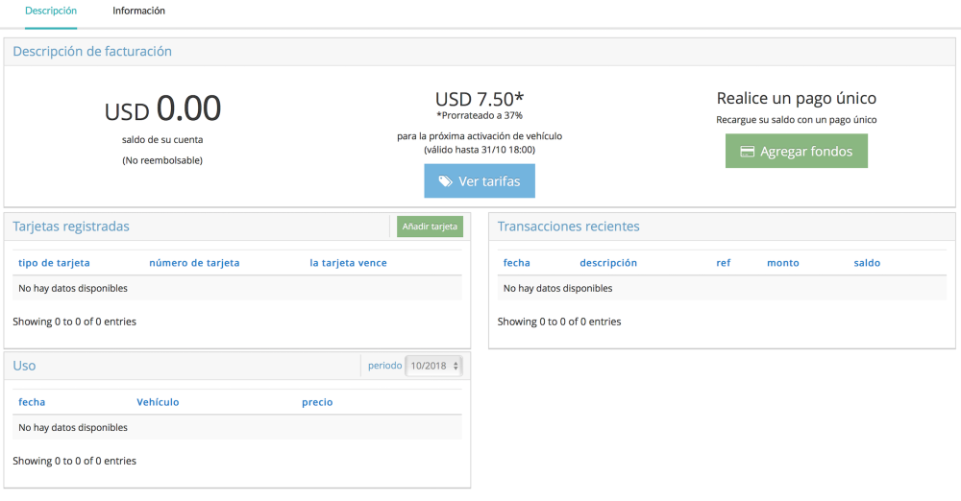The width and height of the screenshot is (961, 501).
Task: Open the periodo 10/2018 dropdown
Action: pos(434,366)
